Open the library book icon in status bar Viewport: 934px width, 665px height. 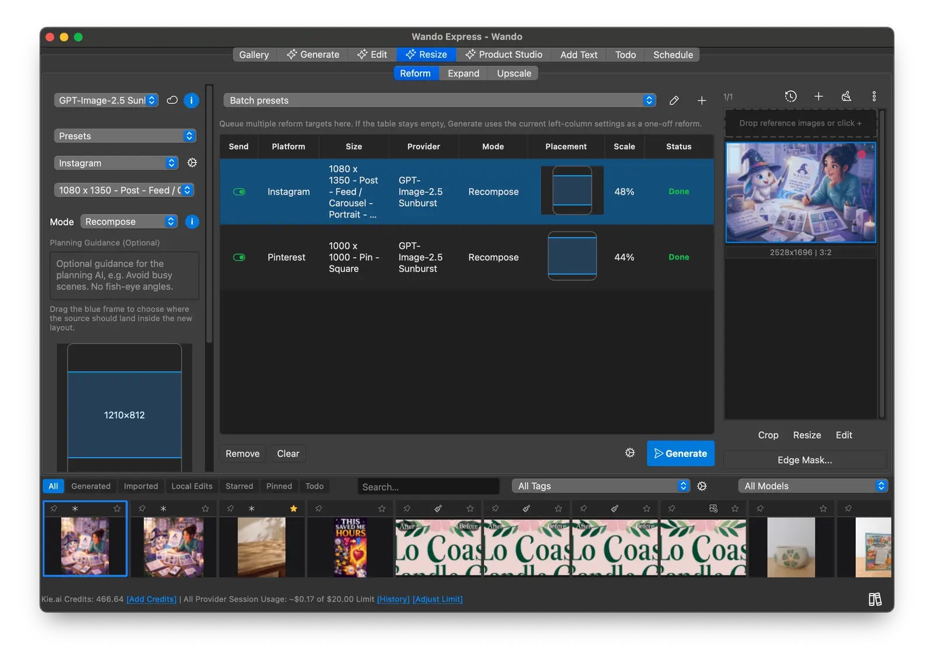tap(874, 599)
